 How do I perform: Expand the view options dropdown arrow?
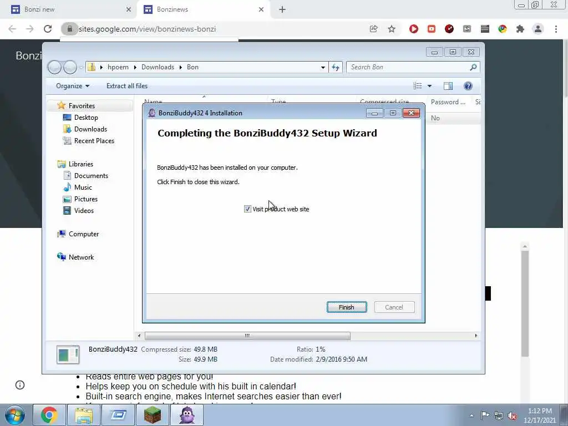coord(429,86)
